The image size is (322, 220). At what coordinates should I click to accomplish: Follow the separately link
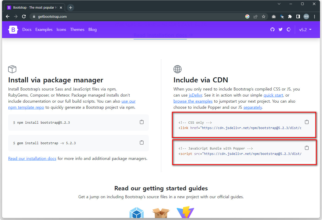[x=252, y=107]
